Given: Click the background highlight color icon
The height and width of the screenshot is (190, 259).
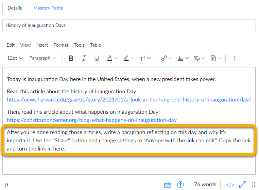Looking at the screenshot, I should click(126, 58).
